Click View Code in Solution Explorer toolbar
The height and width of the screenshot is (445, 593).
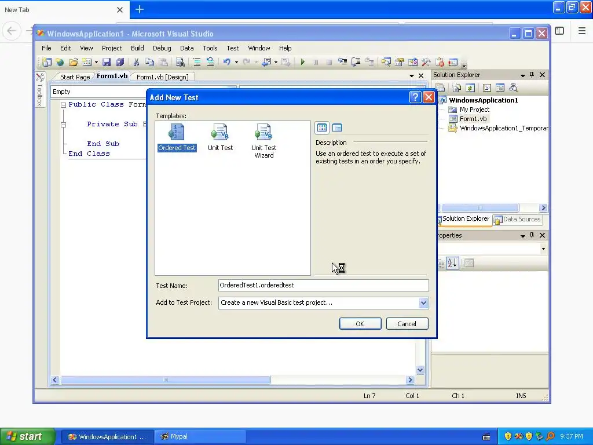coord(486,88)
